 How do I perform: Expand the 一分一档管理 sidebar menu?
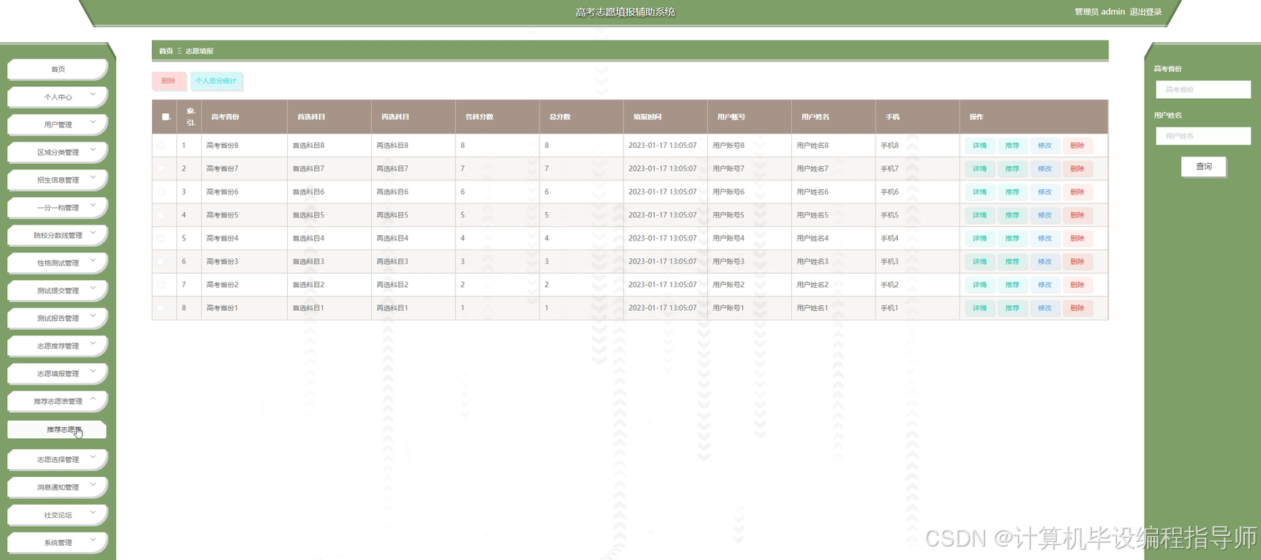pyautogui.click(x=58, y=207)
